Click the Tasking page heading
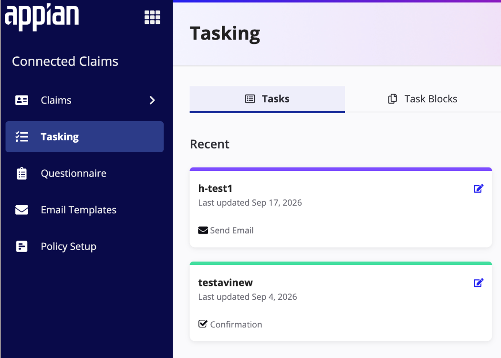The width and height of the screenshot is (501, 358). 225,33
